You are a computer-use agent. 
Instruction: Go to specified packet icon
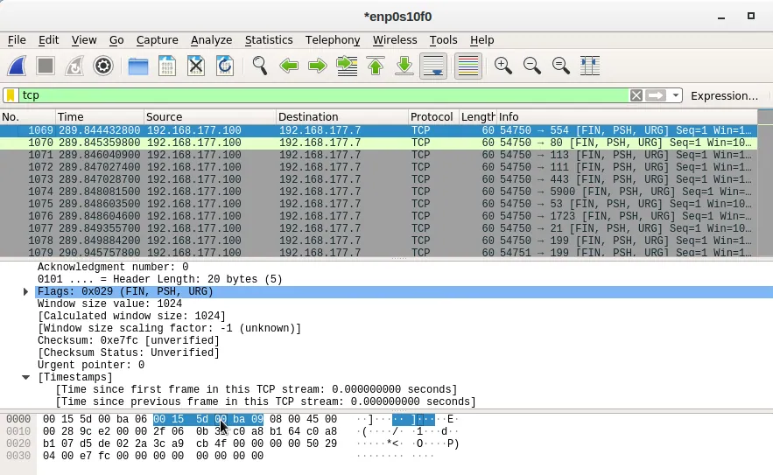pos(347,66)
